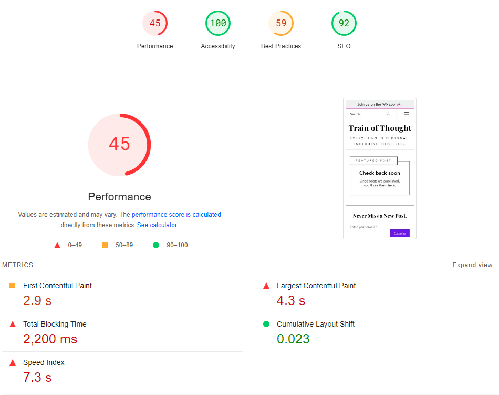Screen dimensions: 499x395
Task: Jump to Accessibility score gauge 100
Action: (x=218, y=23)
